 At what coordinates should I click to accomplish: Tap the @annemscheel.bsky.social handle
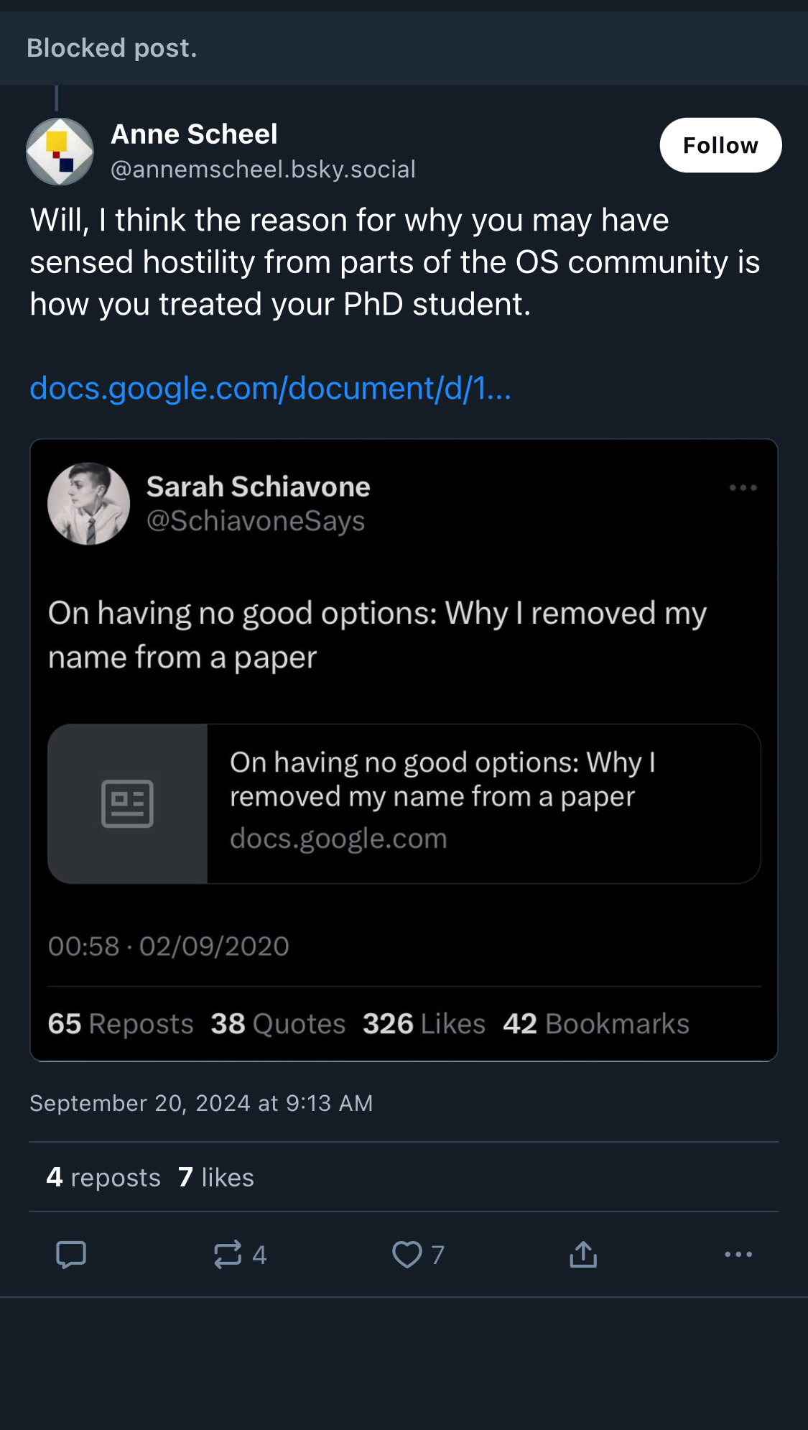pyautogui.click(x=263, y=170)
